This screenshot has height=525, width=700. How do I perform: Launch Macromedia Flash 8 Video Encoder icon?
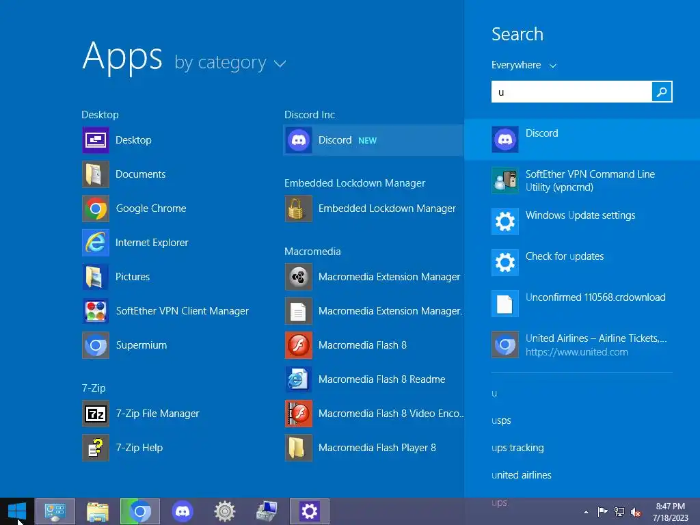coord(298,414)
